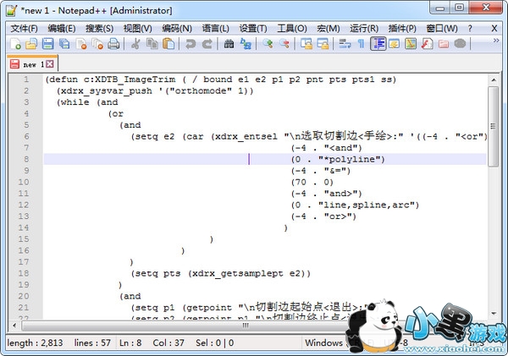508x356 pixels.
Task: Open Find with the binoculars icon
Action: [229, 43]
